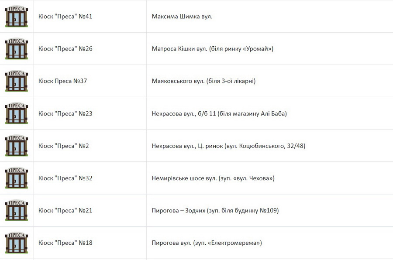Click address Некрасова вул., б/б 11
The height and width of the screenshot is (260, 393).
pyautogui.click(x=219, y=113)
